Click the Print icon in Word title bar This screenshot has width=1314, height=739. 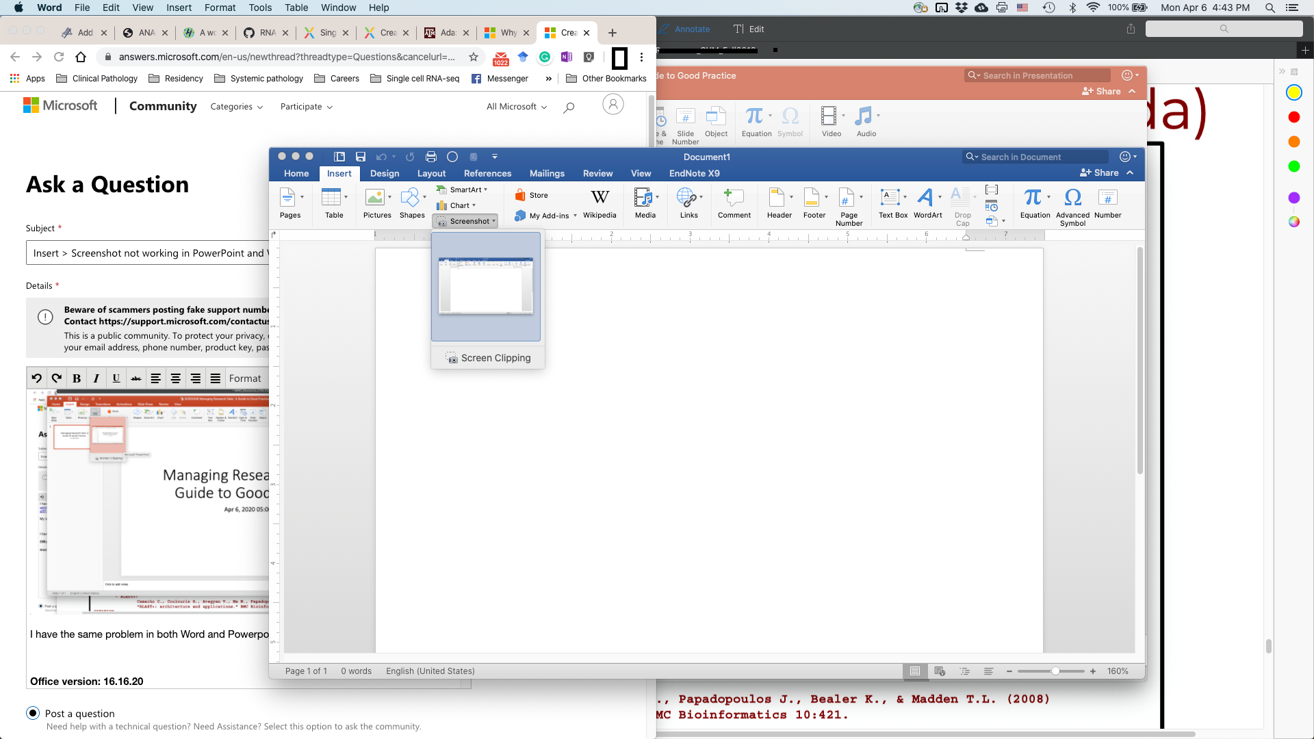[x=431, y=157]
